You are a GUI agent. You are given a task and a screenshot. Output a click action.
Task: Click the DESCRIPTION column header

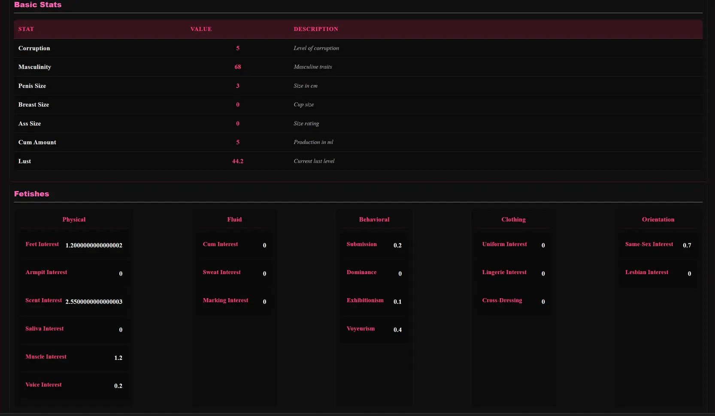(x=315, y=29)
